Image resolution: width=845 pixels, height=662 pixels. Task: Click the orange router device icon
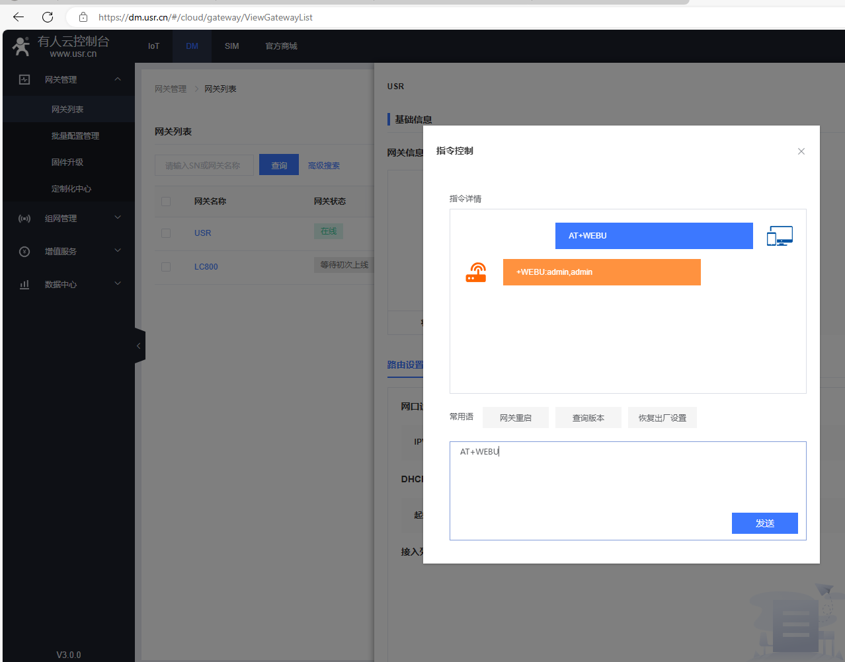(476, 272)
